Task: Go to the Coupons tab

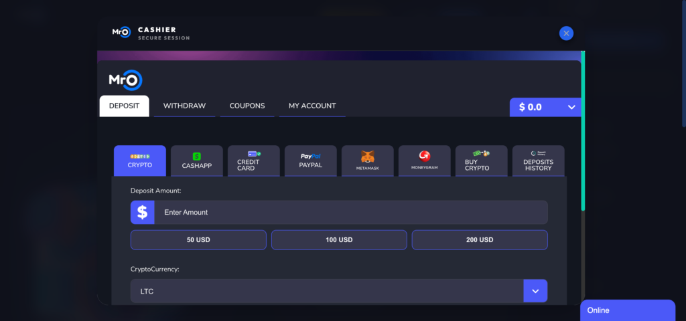Action: [x=247, y=106]
